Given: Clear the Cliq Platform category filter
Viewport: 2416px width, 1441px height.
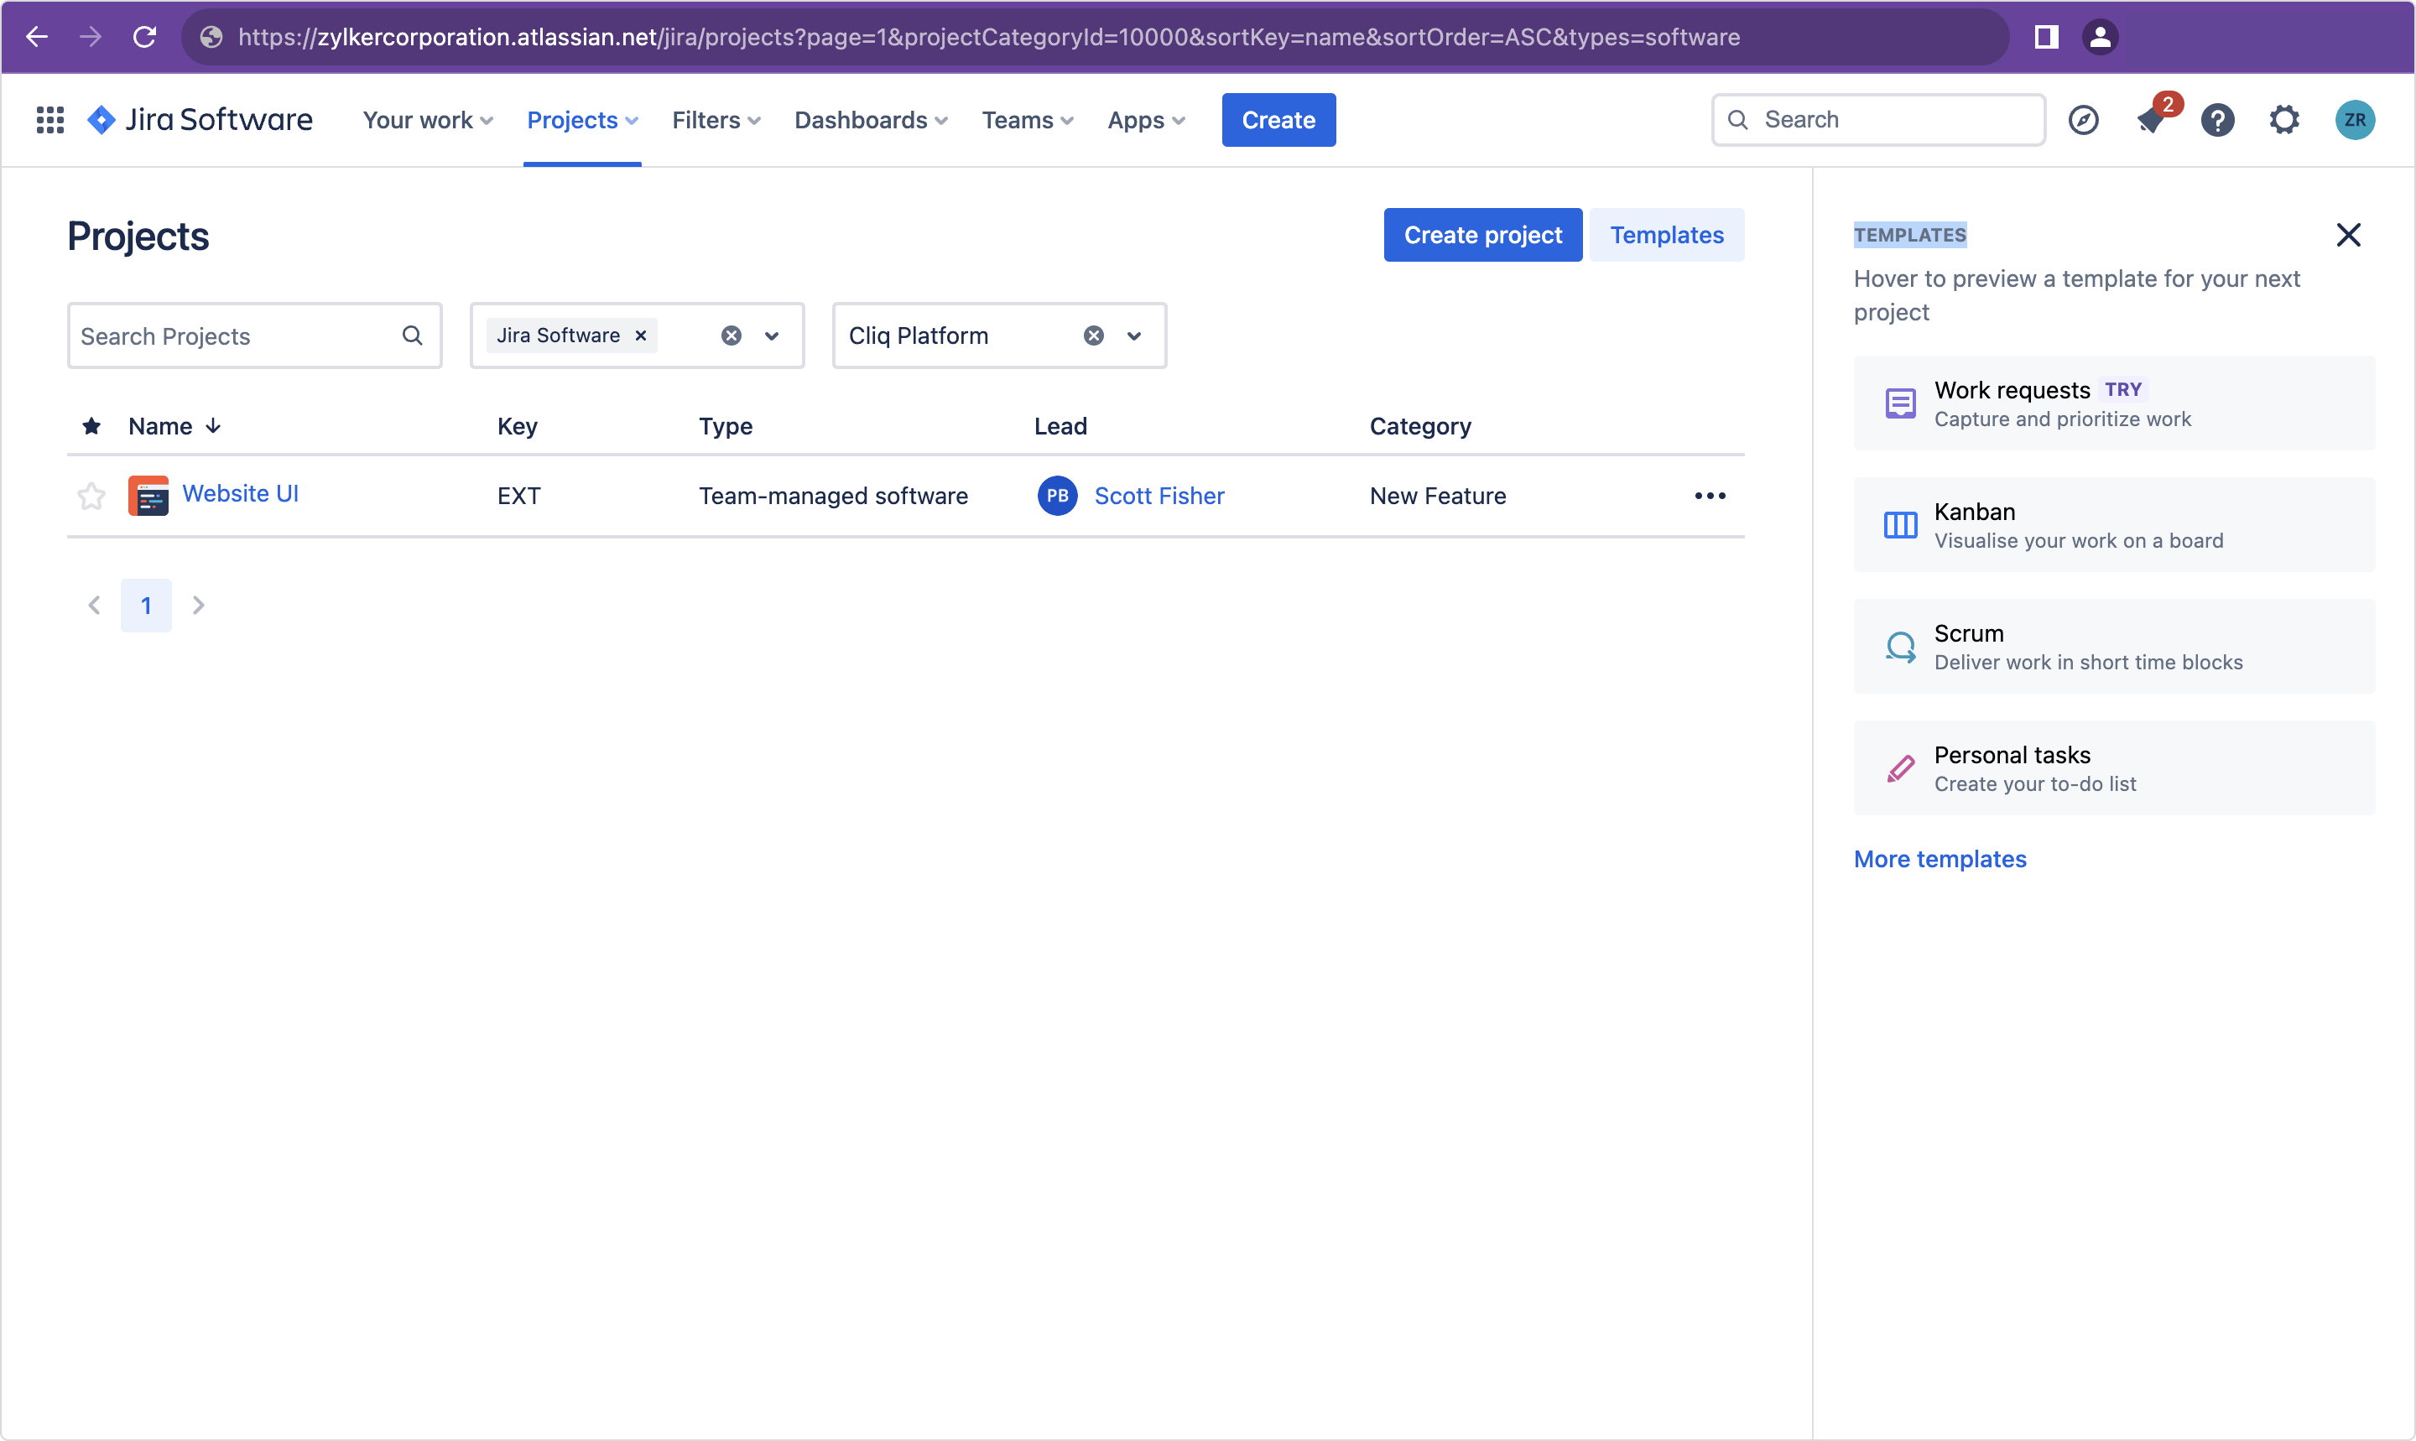Looking at the screenshot, I should tap(1093, 336).
